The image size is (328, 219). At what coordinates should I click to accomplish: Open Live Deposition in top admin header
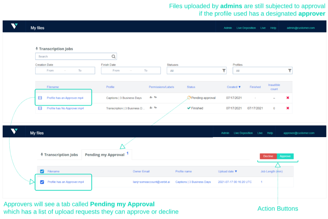pyautogui.click(x=246, y=28)
